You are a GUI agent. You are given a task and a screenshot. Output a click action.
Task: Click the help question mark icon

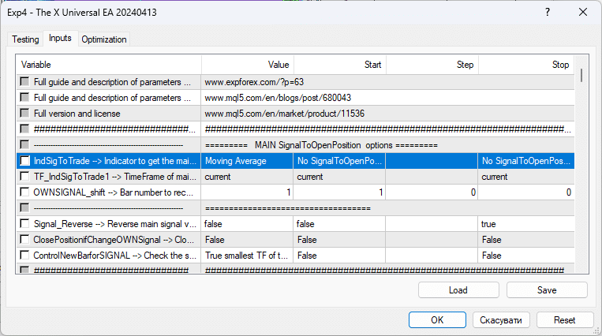point(545,13)
